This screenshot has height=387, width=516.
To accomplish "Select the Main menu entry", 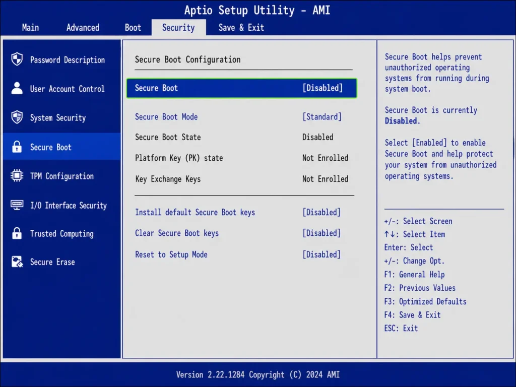I will (x=30, y=28).
